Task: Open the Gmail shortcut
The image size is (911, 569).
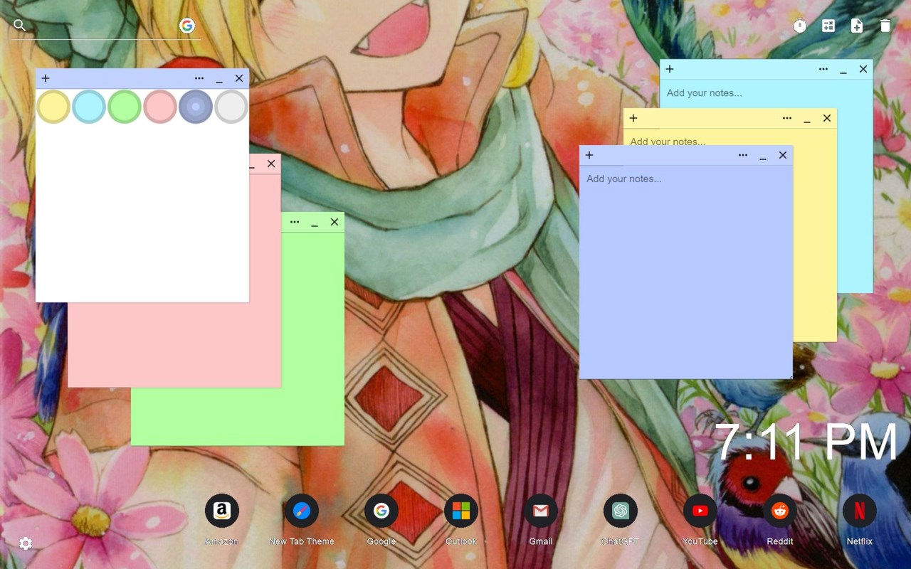Action: click(541, 511)
